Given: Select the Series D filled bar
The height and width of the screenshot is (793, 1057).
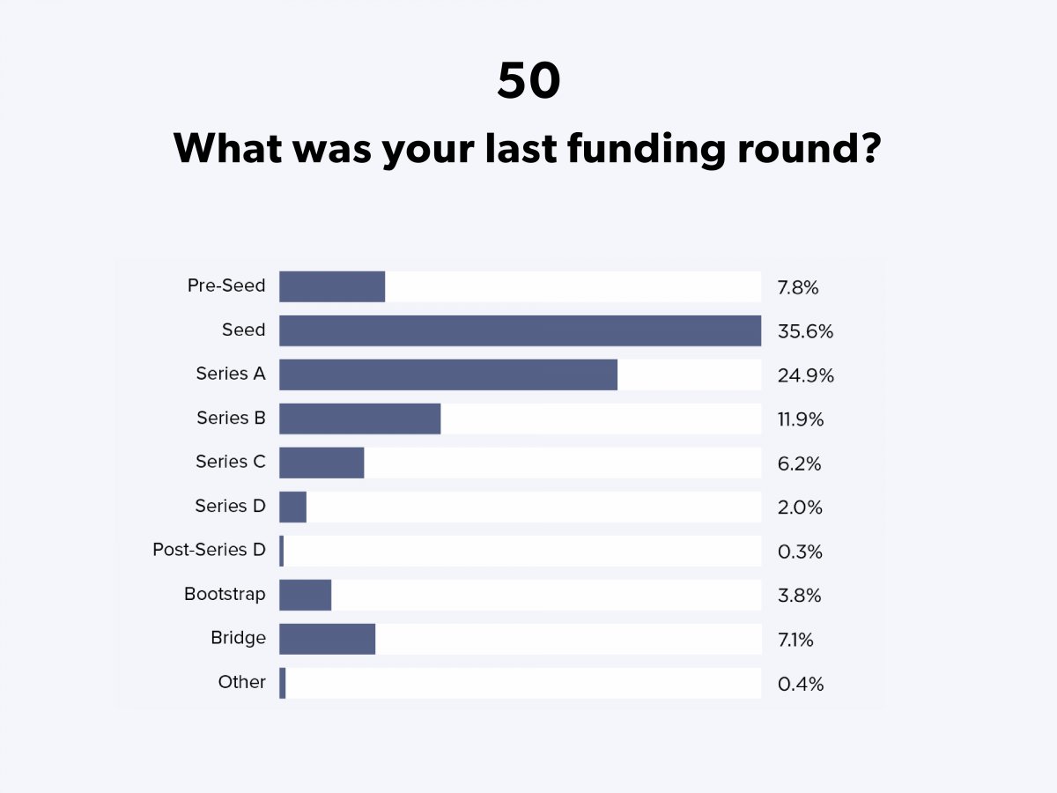Looking at the screenshot, I should click(292, 507).
